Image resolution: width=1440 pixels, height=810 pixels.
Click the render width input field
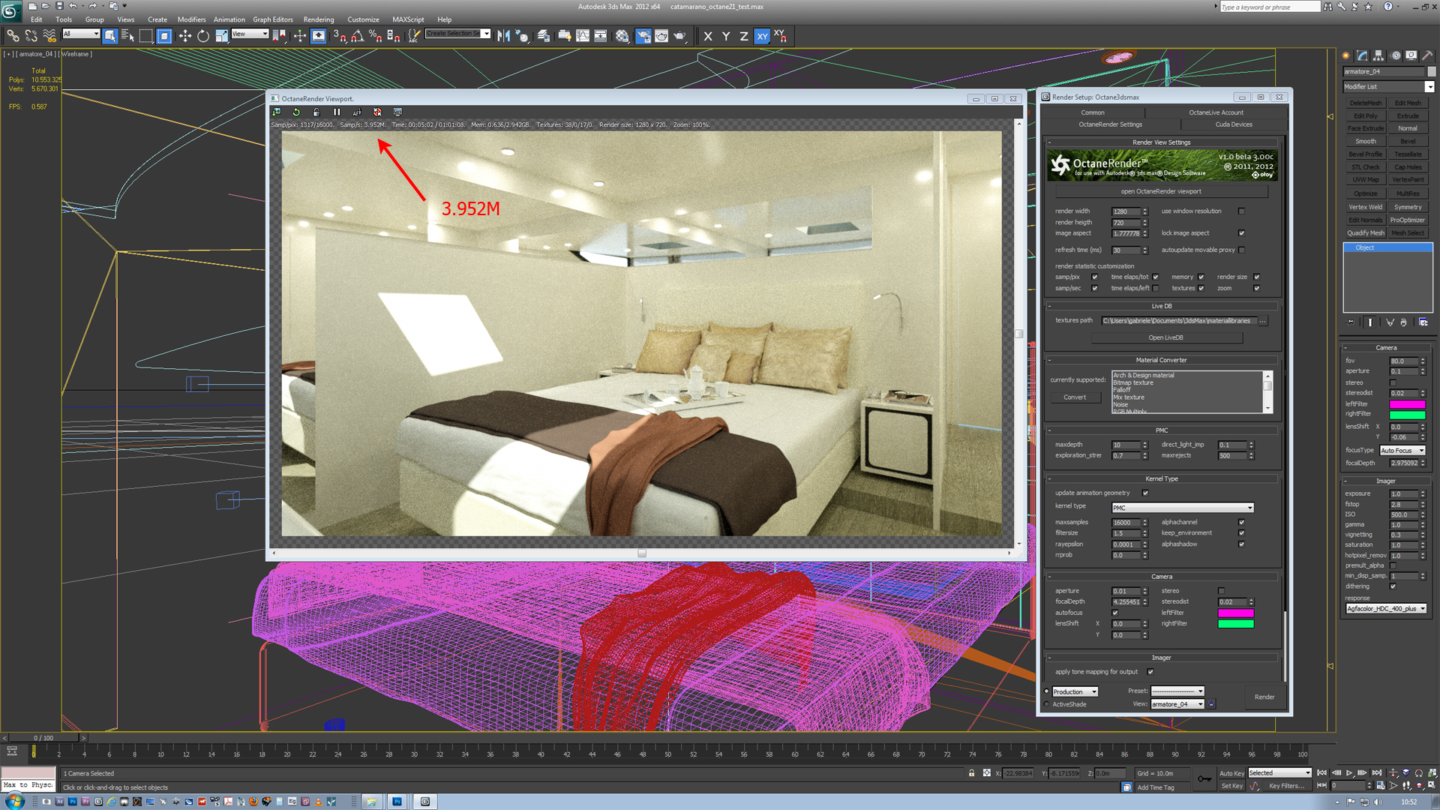pos(1125,211)
